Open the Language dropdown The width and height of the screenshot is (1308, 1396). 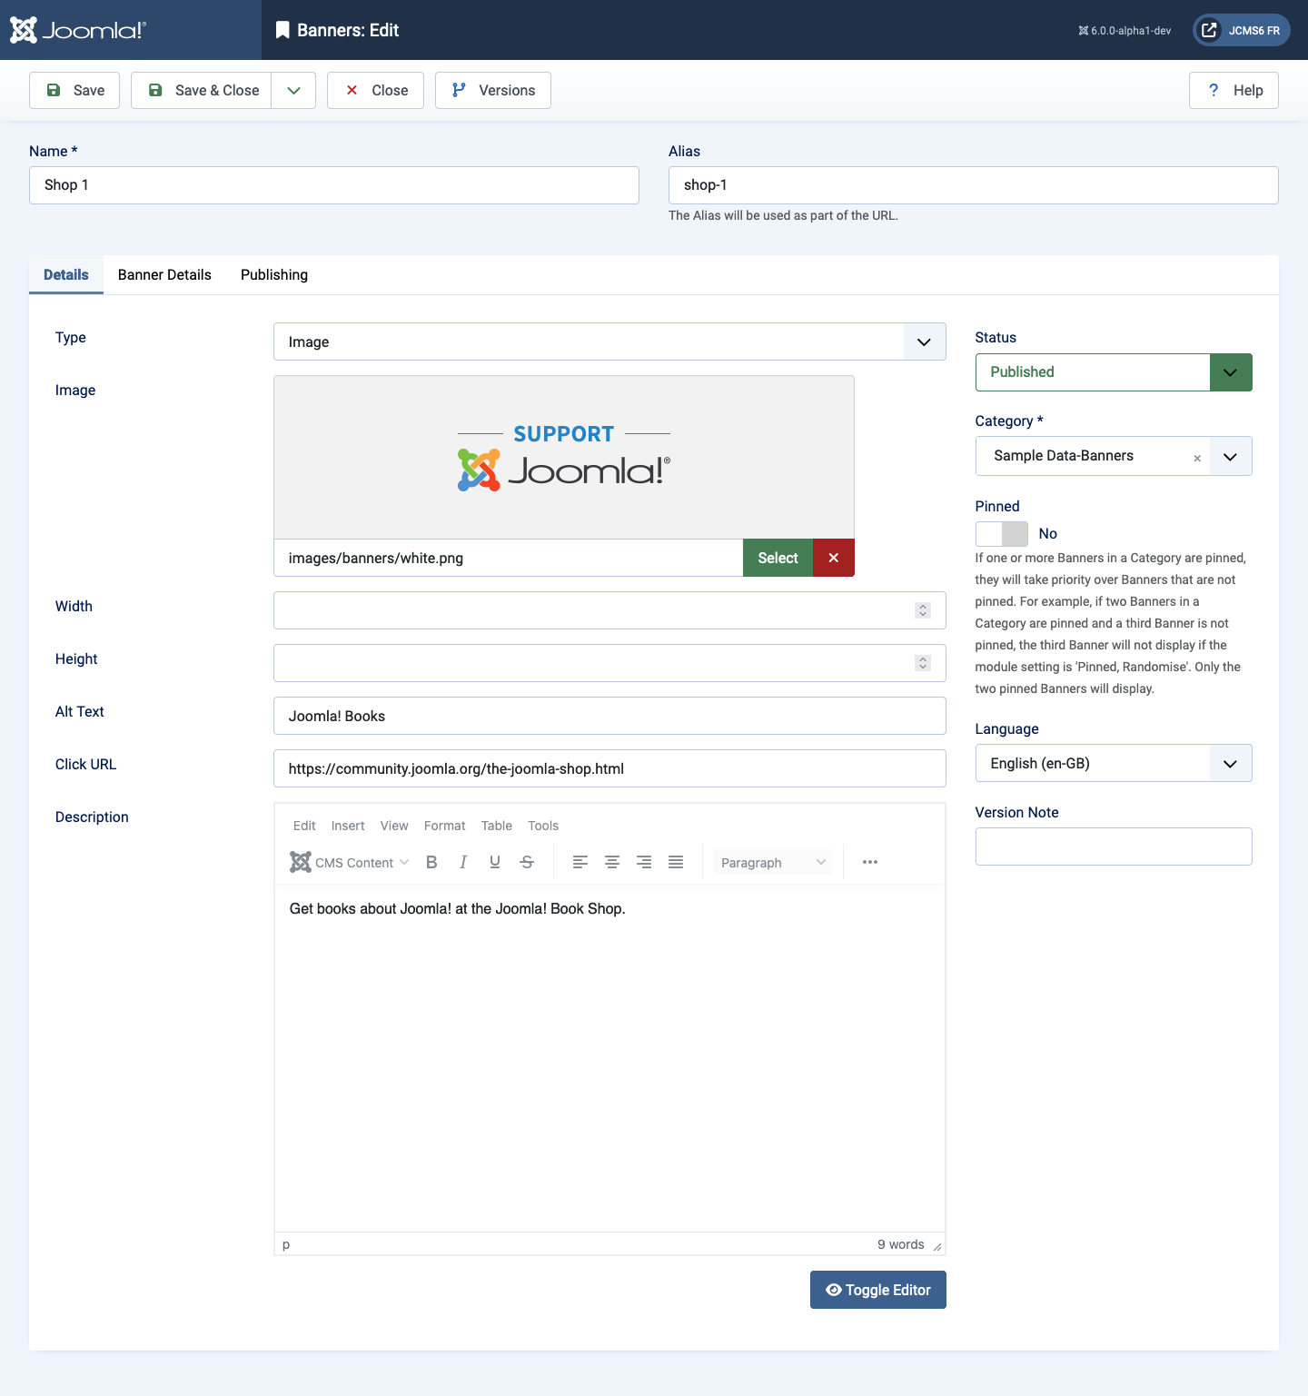[1114, 763]
